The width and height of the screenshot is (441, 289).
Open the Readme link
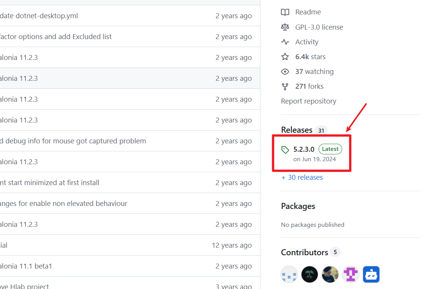coord(308,12)
